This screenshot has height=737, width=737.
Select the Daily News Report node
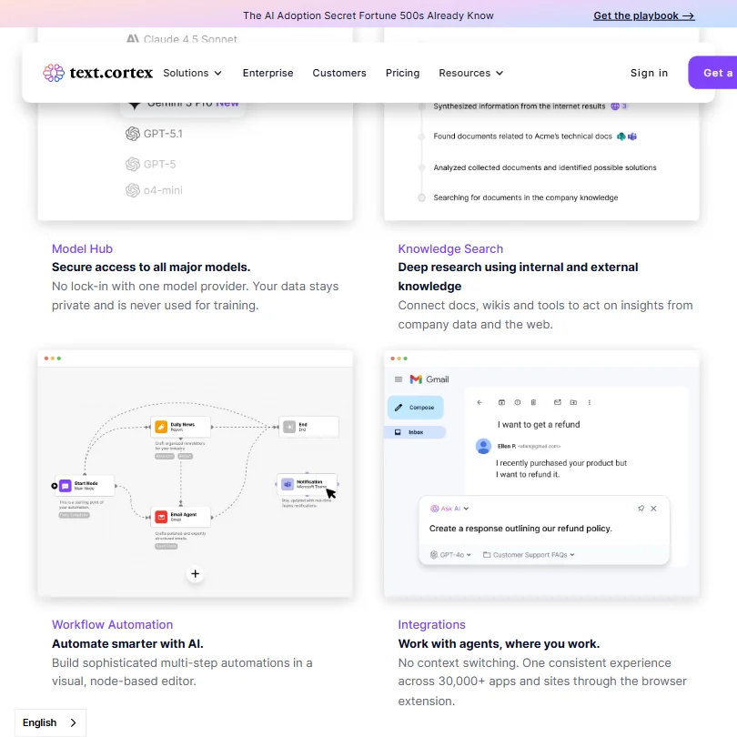pos(180,427)
